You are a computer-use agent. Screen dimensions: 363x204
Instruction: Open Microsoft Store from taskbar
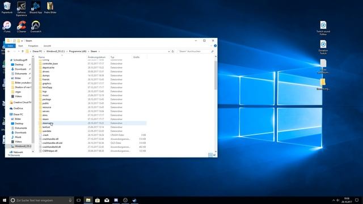coord(98,200)
